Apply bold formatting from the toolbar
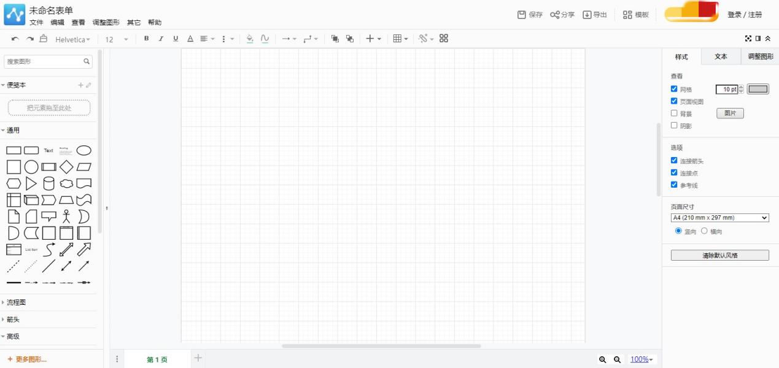The width and height of the screenshot is (779, 368). (x=146, y=38)
